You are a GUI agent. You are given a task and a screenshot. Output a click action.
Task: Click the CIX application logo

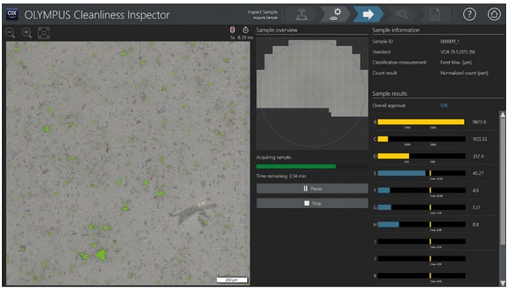click(12, 13)
